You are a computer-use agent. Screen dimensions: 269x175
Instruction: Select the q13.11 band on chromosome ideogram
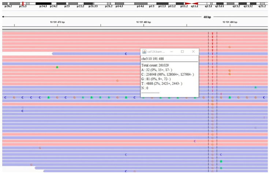(220, 3)
